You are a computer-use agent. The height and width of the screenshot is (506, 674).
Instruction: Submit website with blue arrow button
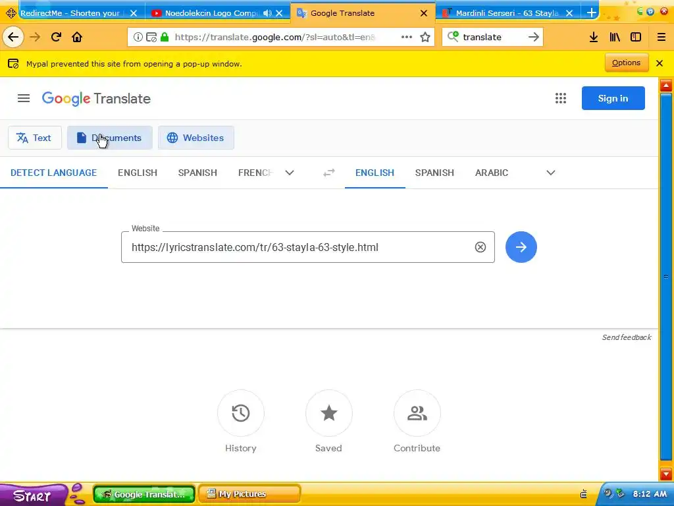[521, 247]
